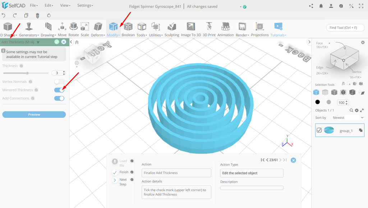
Task: Open the Render dropdown
Action: click(x=242, y=29)
